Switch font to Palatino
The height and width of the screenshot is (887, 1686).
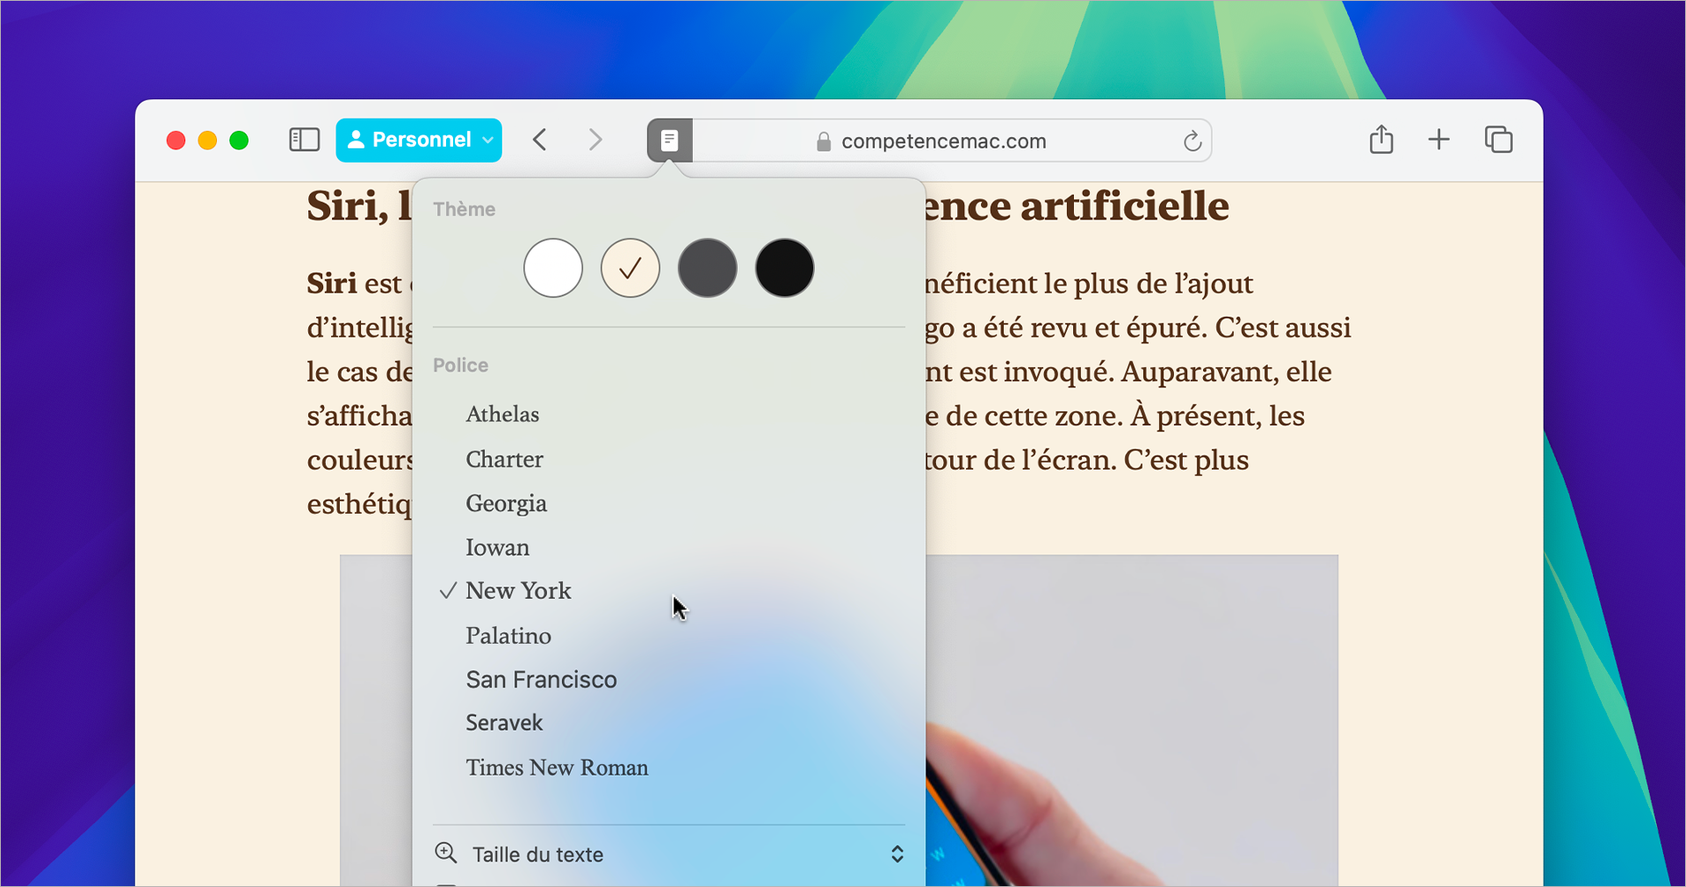click(508, 636)
